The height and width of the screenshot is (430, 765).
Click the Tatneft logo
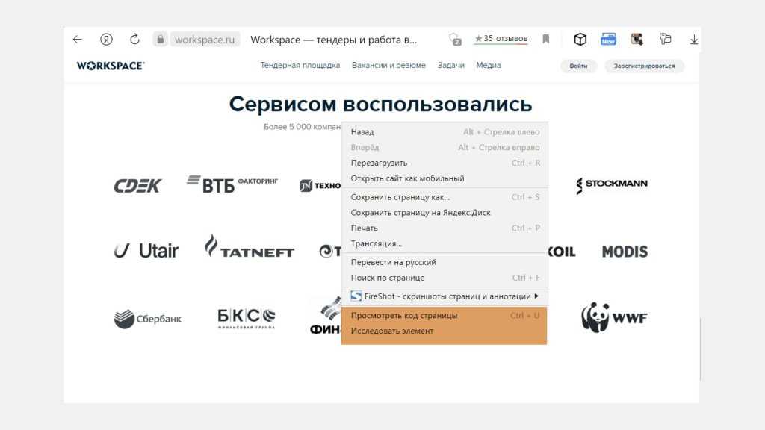[250, 246]
